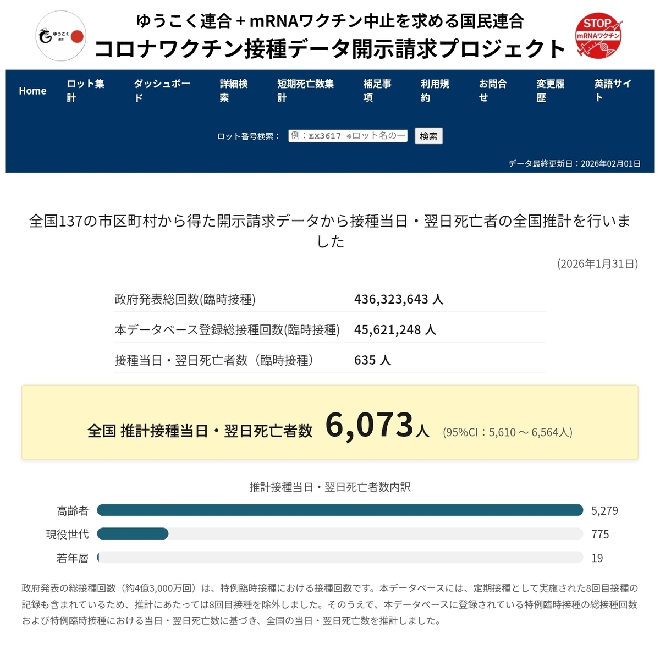
Task: Open the 詳細検索 page
Action: (x=234, y=91)
